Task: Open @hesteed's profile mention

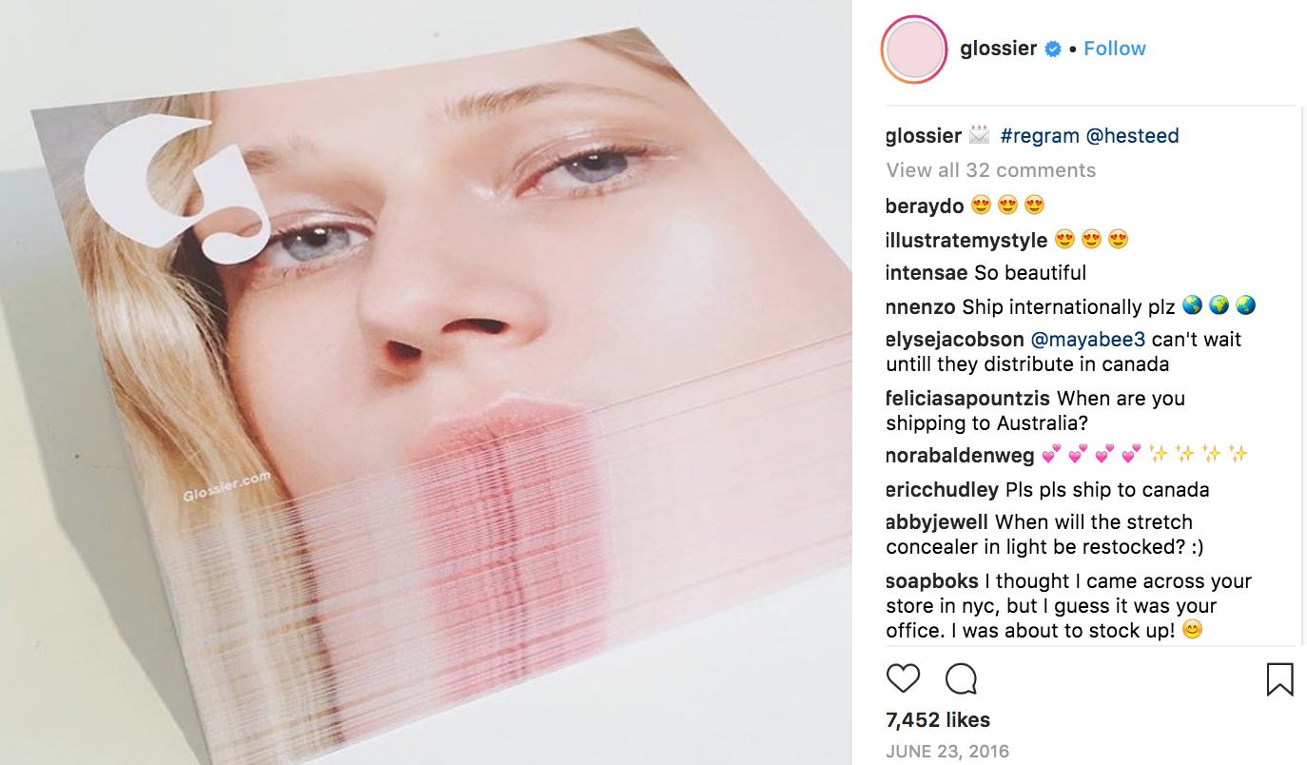Action: pos(1133,136)
